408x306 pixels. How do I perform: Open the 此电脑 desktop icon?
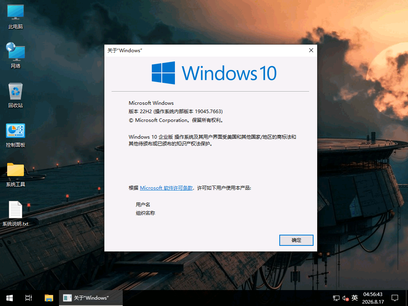click(x=16, y=17)
